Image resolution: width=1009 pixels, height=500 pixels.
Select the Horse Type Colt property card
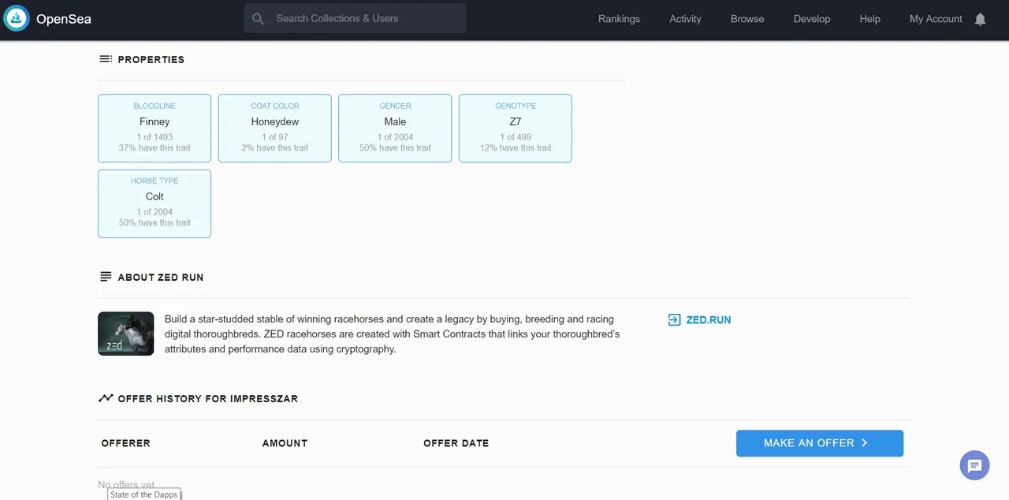[x=155, y=203]
